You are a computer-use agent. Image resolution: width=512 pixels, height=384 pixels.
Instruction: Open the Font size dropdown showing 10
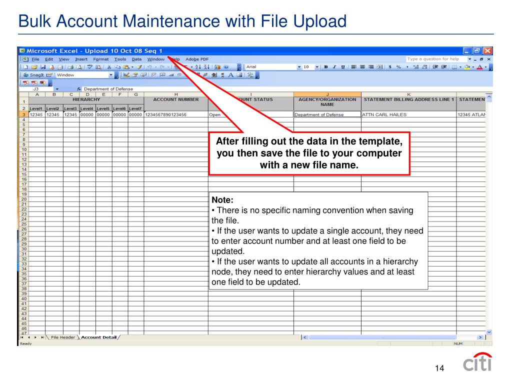click(x=316, y=67)
